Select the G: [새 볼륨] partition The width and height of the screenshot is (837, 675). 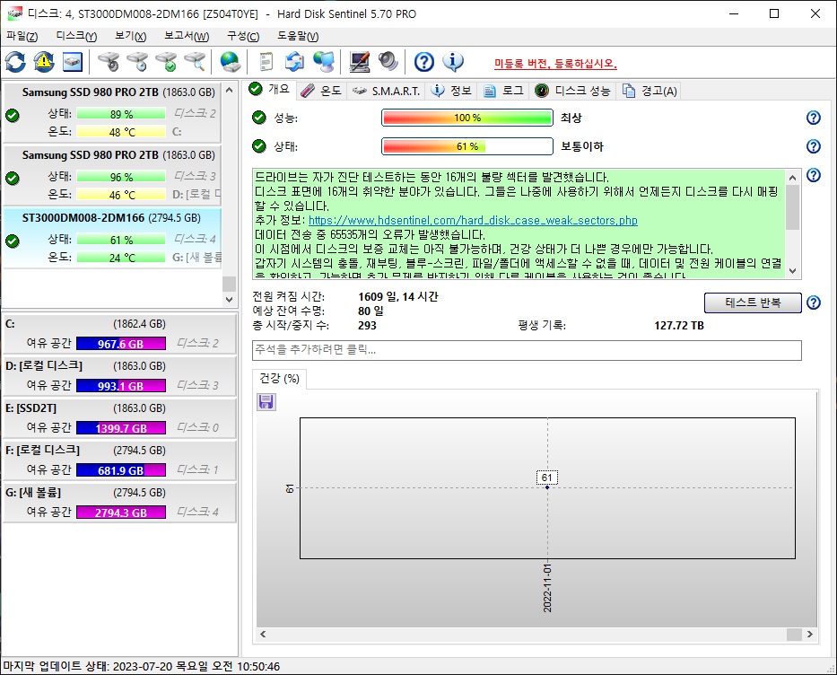[x=119, y=502]
